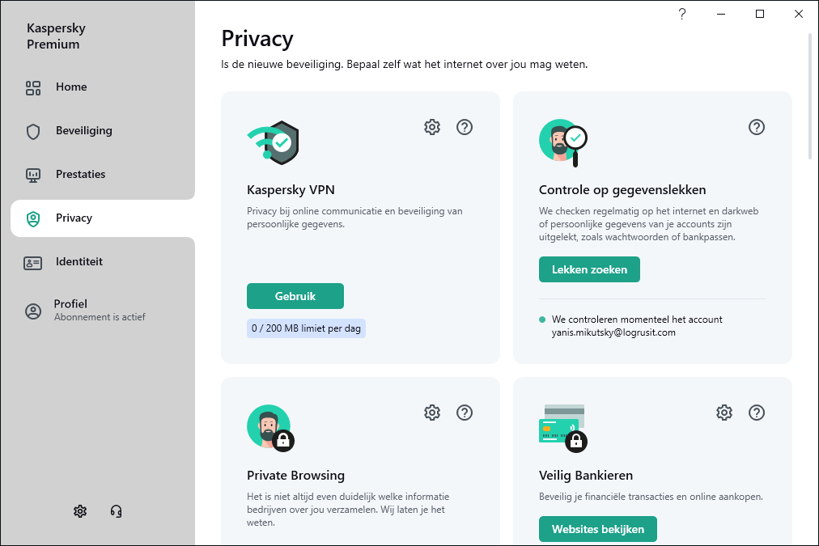Open Veilig Bankieren help icon
This screenshot has height=546, width=819.
(x=757, y=413)
